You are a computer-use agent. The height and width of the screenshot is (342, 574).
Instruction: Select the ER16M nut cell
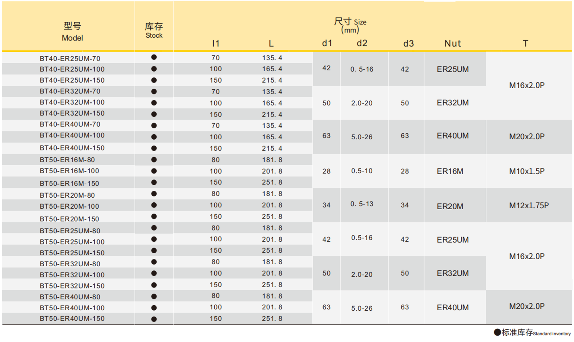pos(450,171)
